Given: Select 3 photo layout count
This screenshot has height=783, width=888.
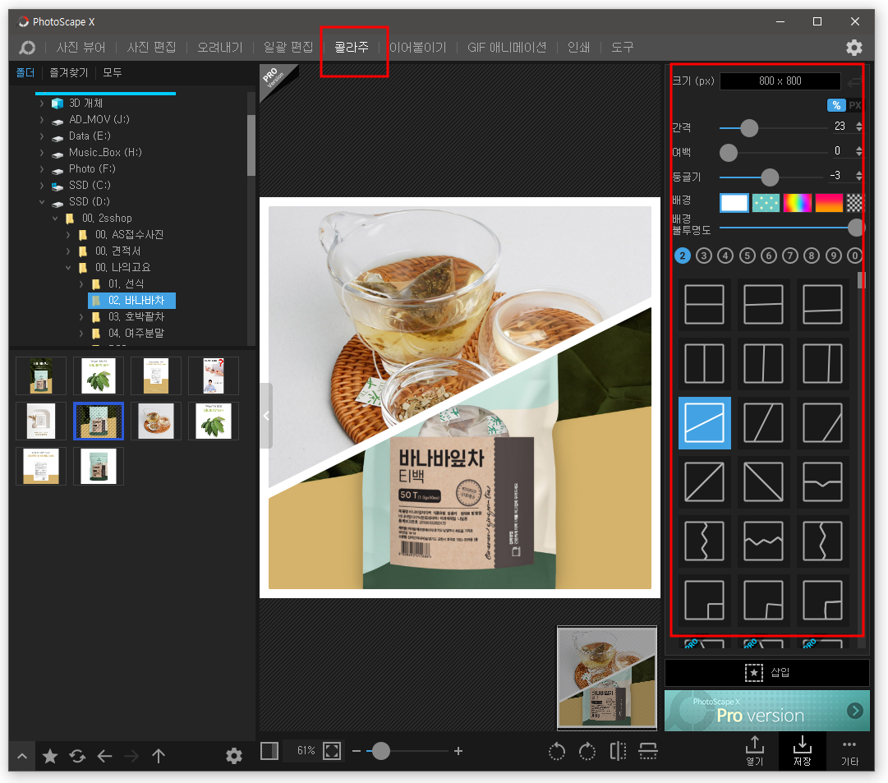Looking at the screenshot, I should 704,256.
